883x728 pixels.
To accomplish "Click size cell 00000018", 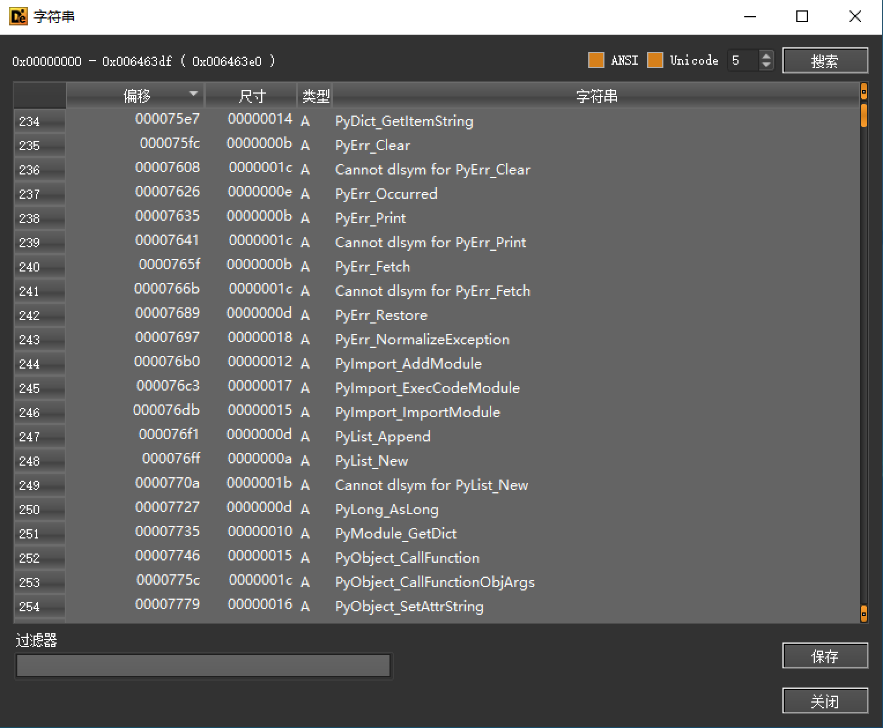I will click(260, 337).
